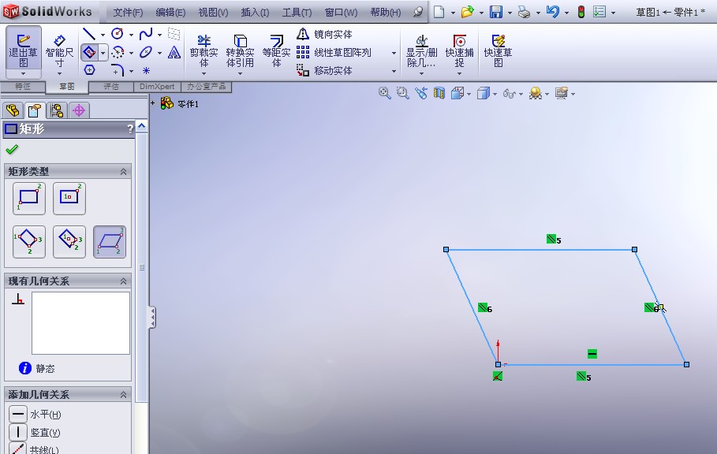Open FeatureManager design tree tab
This screenshot has height=454, width=717.
pos(13,110)
